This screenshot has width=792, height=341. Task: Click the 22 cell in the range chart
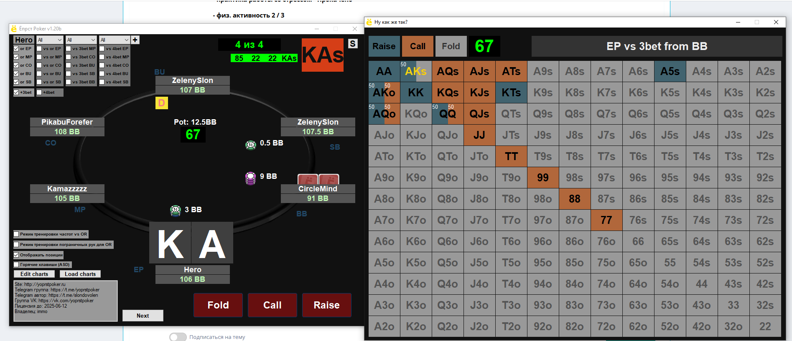[x=765, y=326]
